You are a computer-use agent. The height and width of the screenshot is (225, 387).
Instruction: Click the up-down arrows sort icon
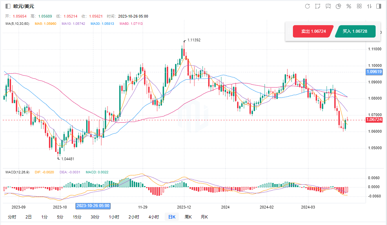(x=369, y=6)
